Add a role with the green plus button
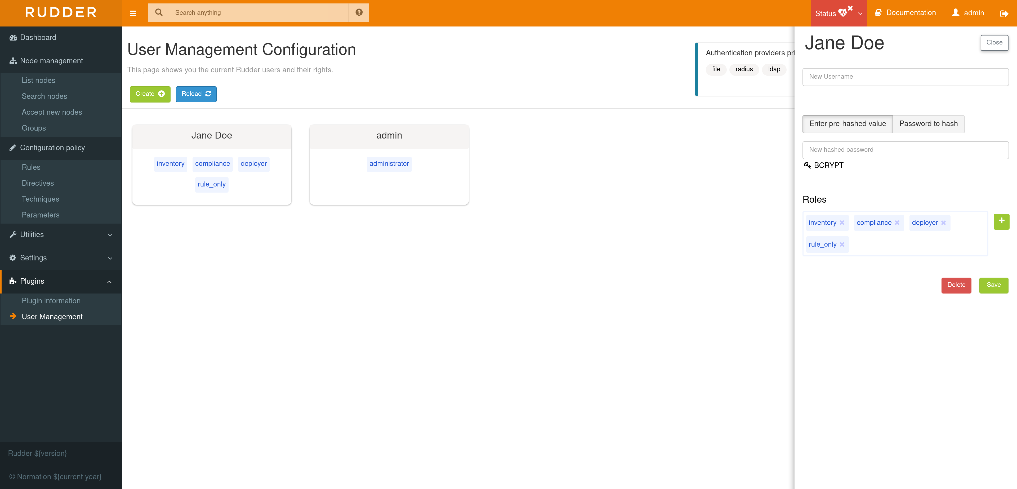This screenshot has width=1017, height=489. (x=1001, y=222)
